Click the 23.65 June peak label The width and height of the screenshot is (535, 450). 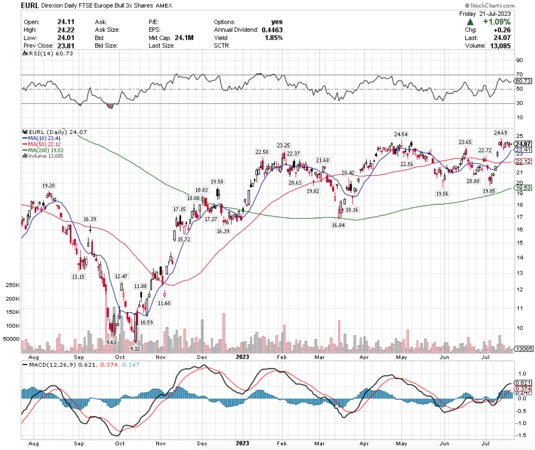465,142
